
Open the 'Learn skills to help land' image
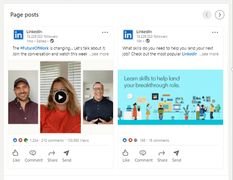[170, 97]
